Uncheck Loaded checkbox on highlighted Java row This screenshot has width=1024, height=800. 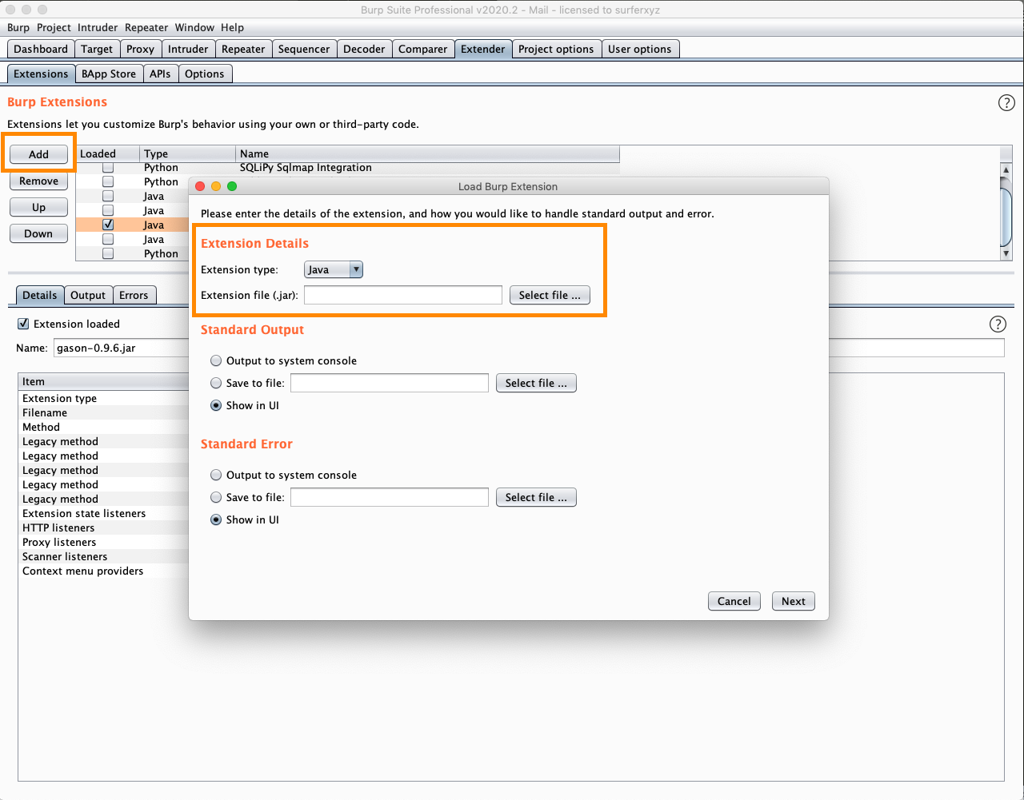[x=108, y=225]
